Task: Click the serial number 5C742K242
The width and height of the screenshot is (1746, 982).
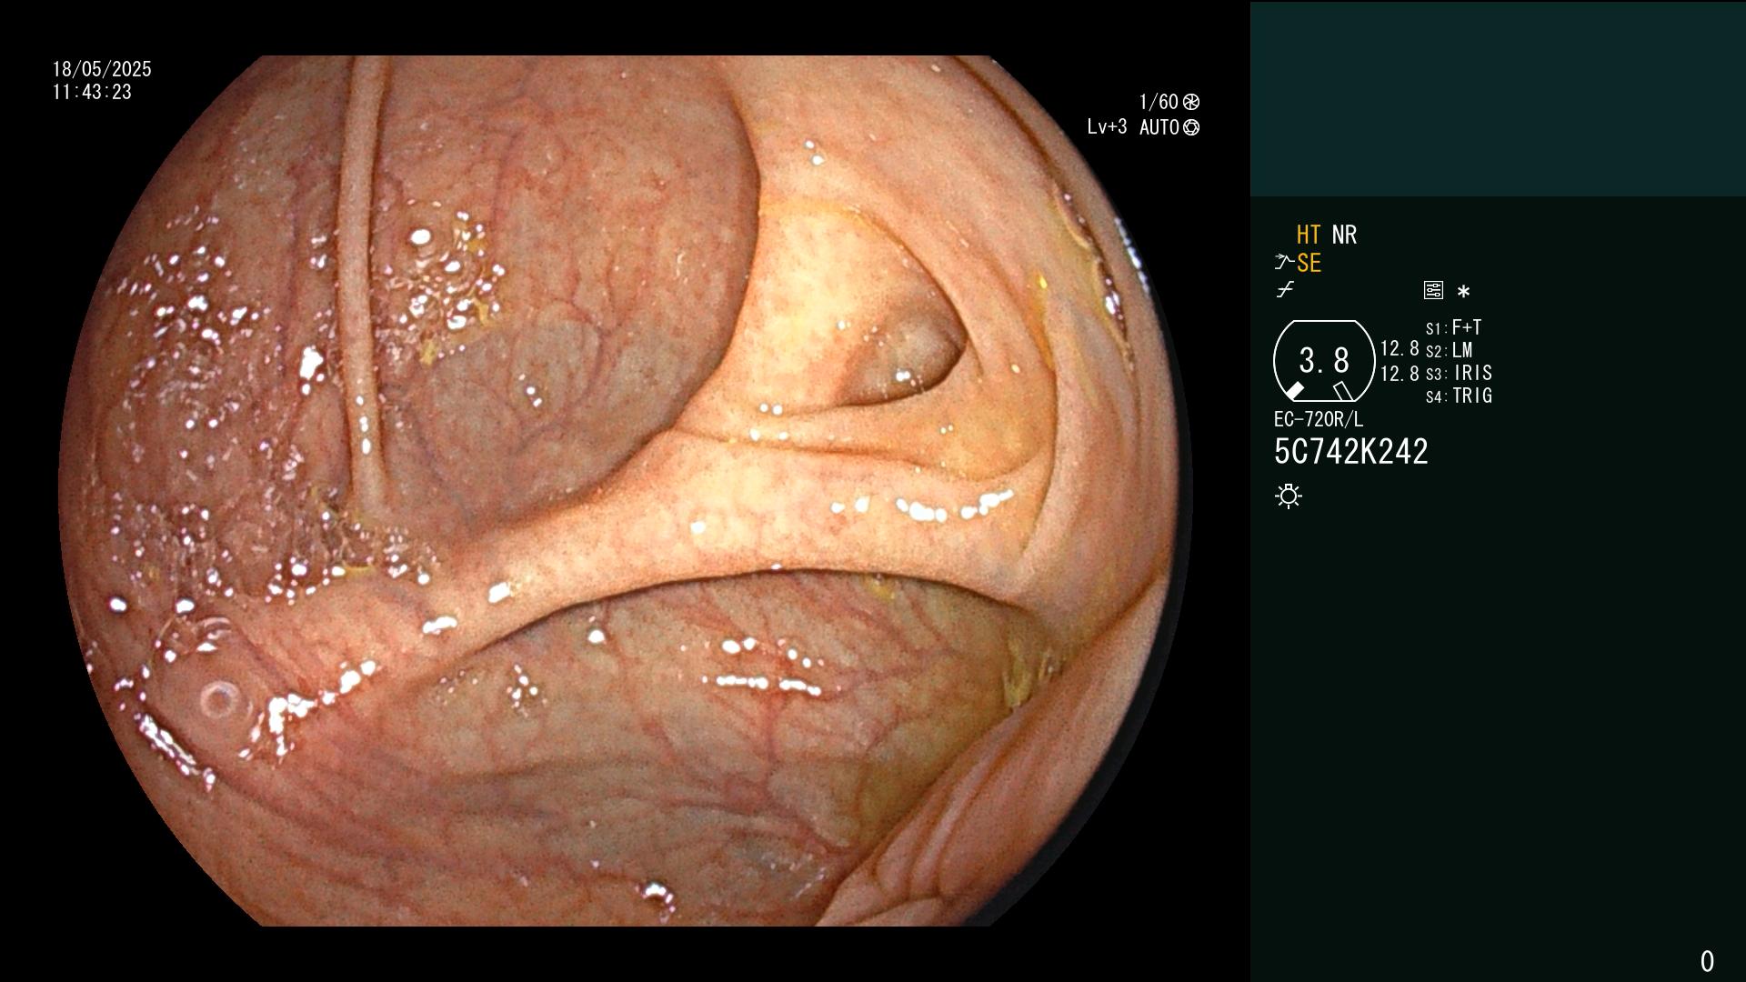Action: click(x=1351, y=452)
